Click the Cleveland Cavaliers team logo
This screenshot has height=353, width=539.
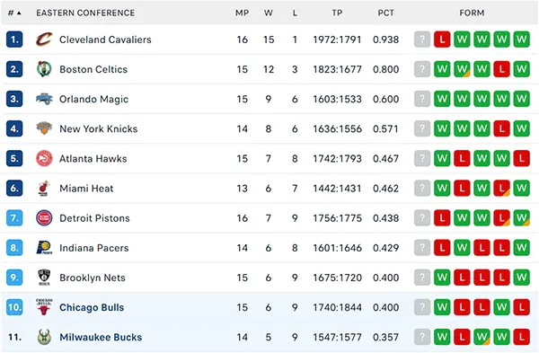pos(44,40)
